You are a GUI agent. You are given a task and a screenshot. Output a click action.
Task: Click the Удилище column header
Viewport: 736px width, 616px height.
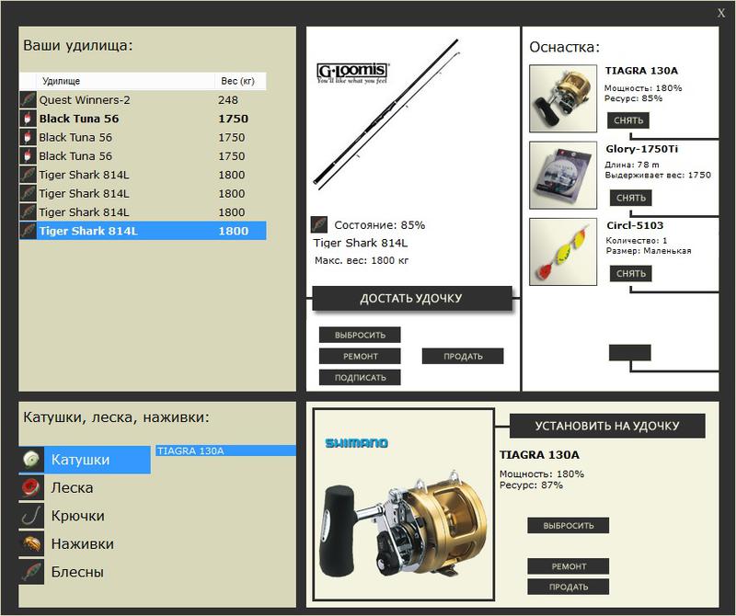tap(125, 81)
